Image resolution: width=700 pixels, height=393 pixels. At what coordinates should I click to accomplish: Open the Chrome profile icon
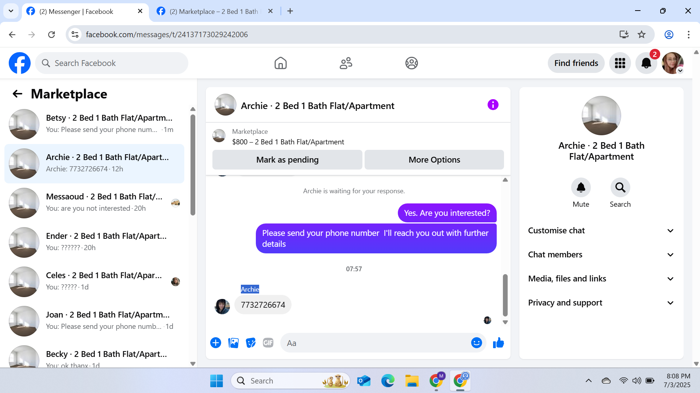click(x=669, y=34)
